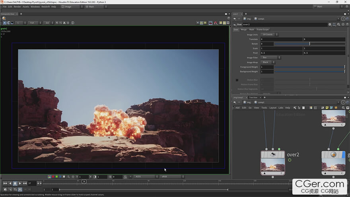
Task: Click the wrench tool icon in network editor
Action: point(295,107)
